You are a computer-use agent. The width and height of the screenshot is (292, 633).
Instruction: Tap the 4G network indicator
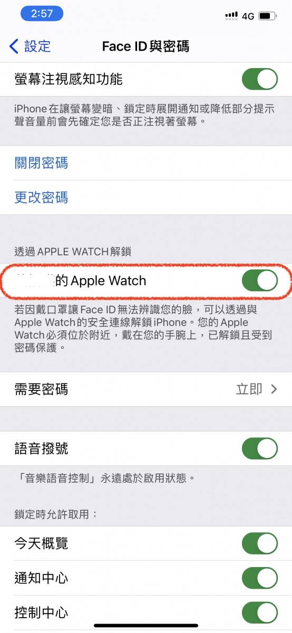tap(248, 16)
